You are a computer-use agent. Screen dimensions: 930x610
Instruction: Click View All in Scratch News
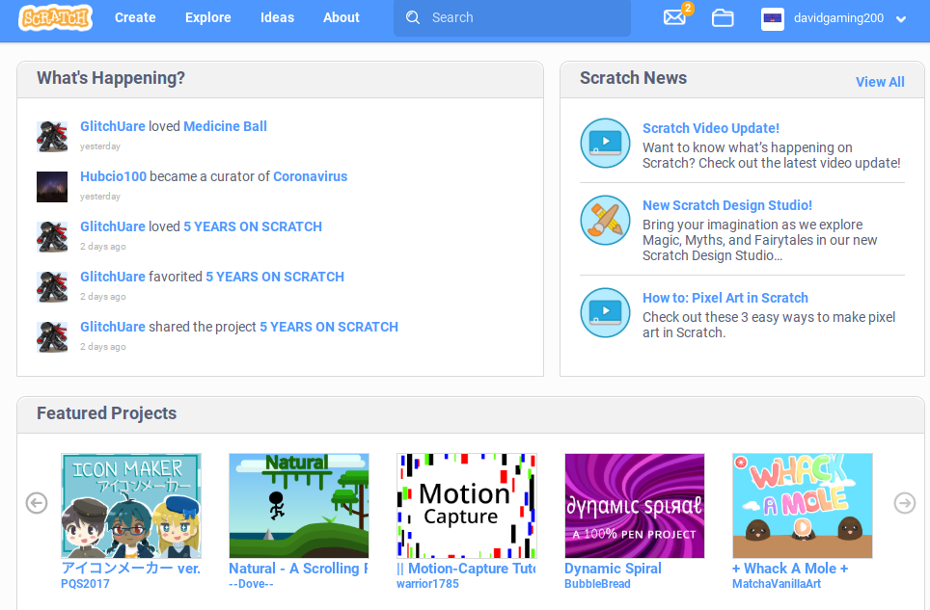[880, 82]
